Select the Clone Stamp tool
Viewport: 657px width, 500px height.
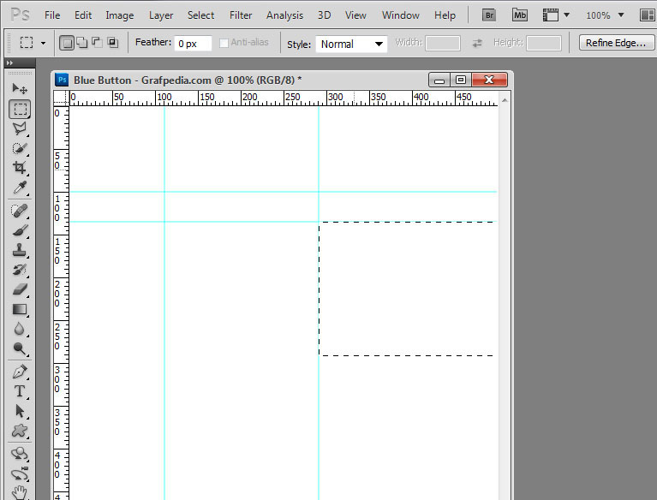coord(20,250)
